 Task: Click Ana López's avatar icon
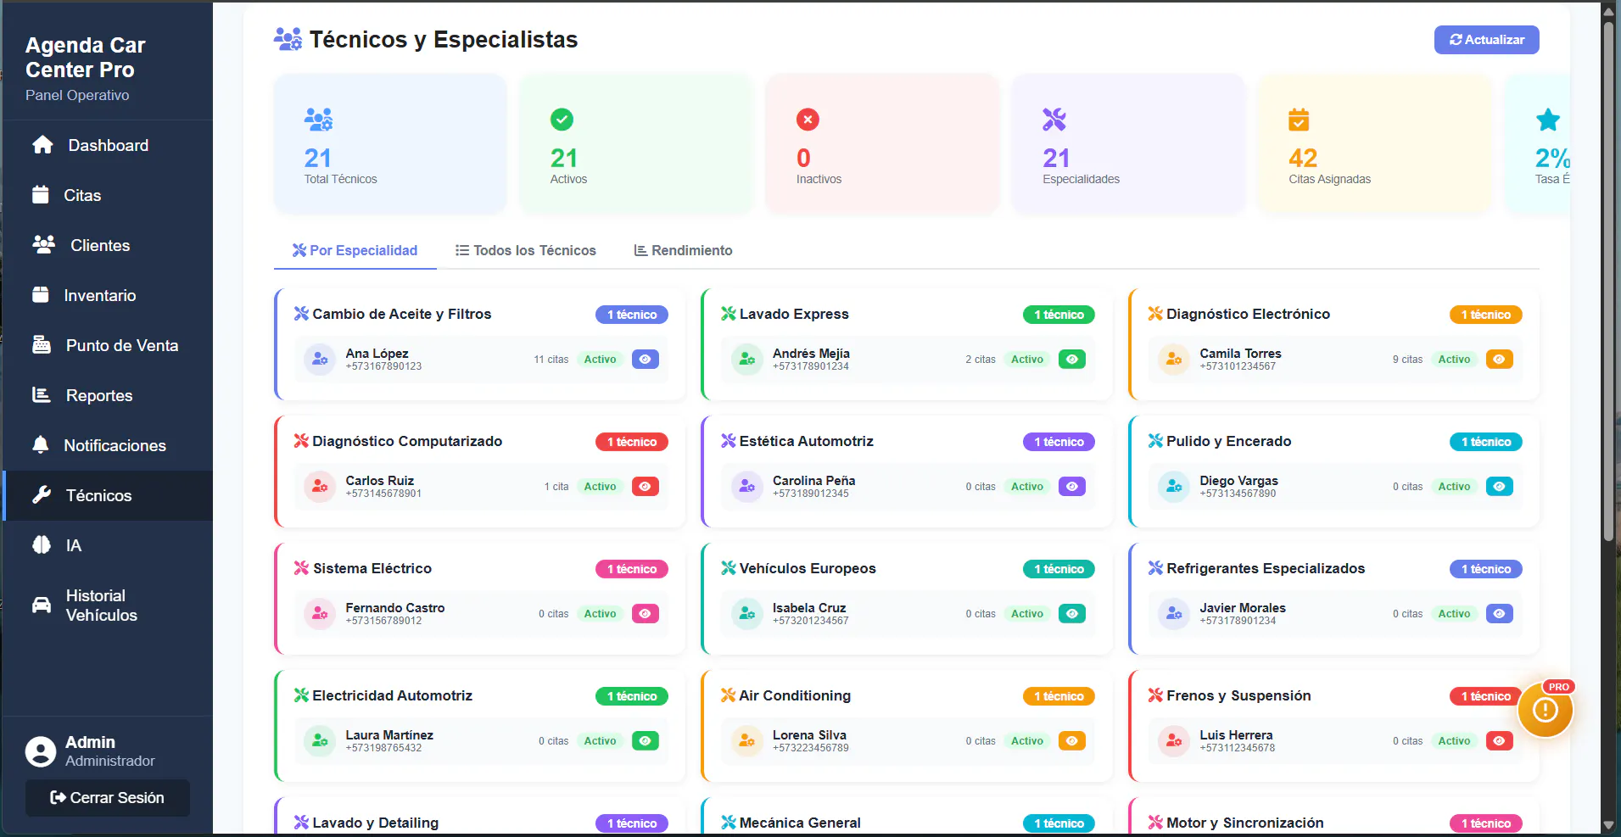coord(320,360)
